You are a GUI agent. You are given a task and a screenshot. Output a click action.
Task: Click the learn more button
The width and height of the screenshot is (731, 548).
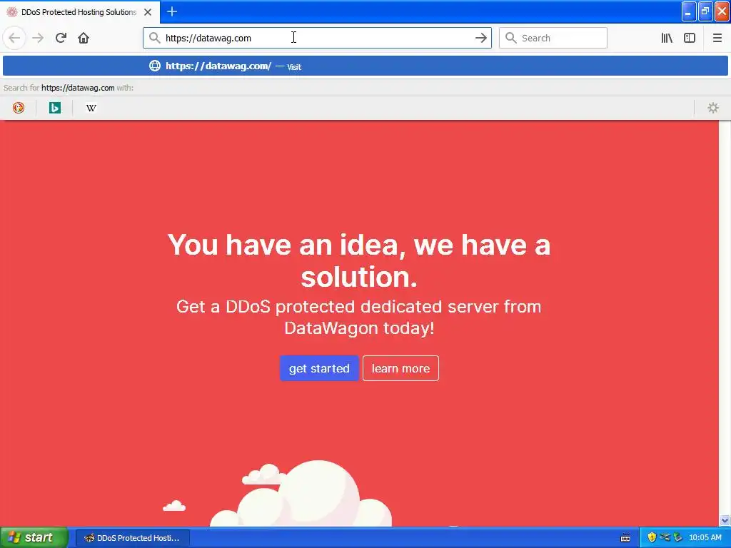pyautogui.click(x=400, y=368)
